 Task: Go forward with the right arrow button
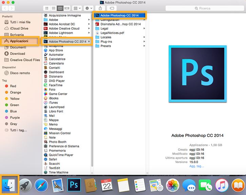coord(12,8)
